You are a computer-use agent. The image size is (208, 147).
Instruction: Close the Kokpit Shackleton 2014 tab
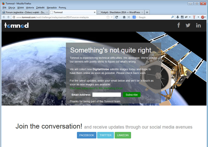(142, 12)
